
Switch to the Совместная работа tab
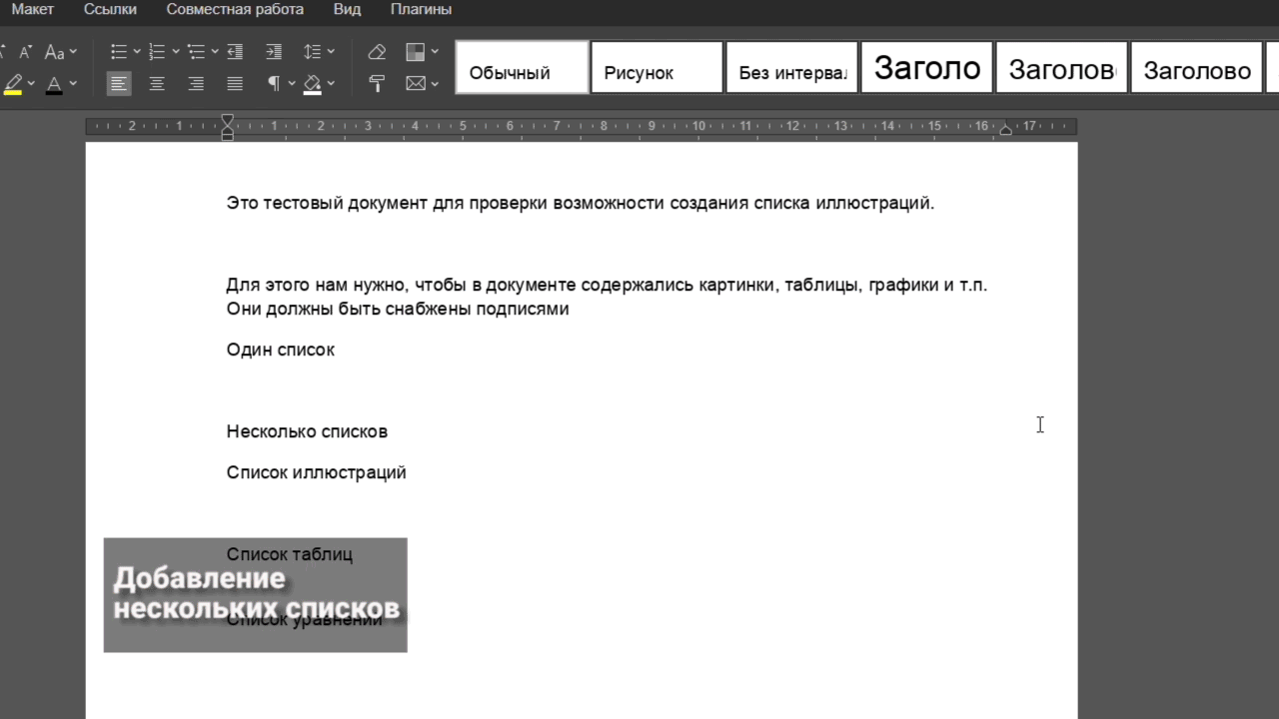(x=235, y=9)
